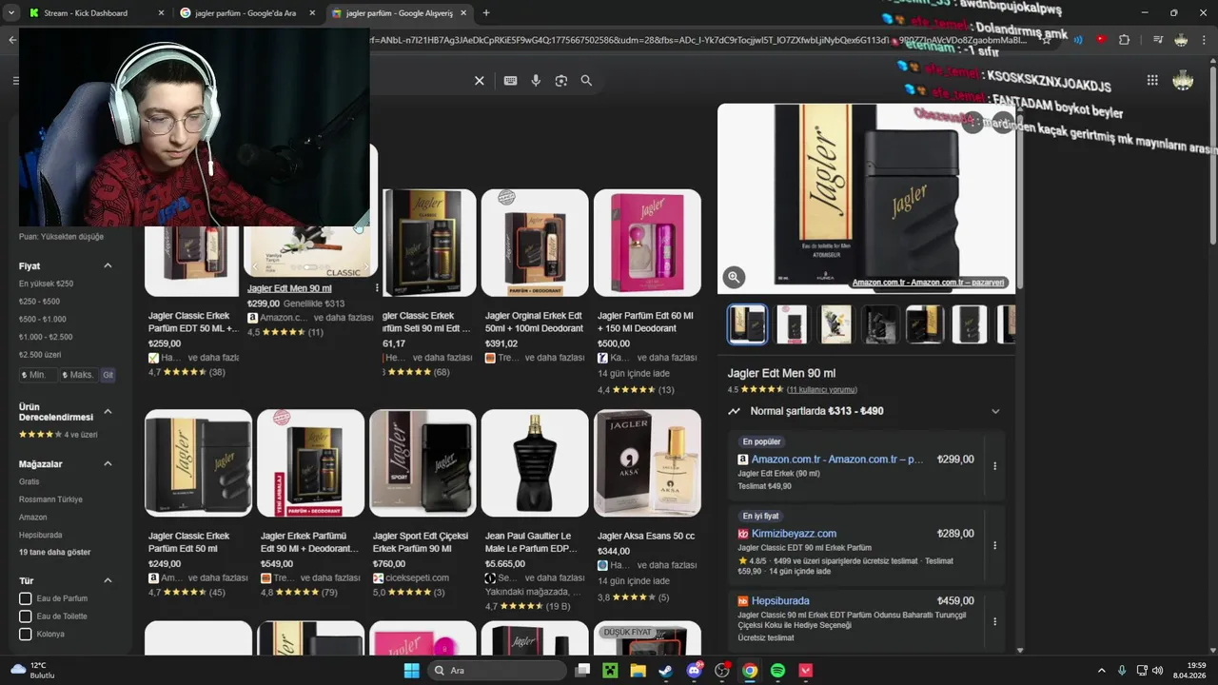
Task: Expand the Normal şartlarda price range
Action: [995, 411]
